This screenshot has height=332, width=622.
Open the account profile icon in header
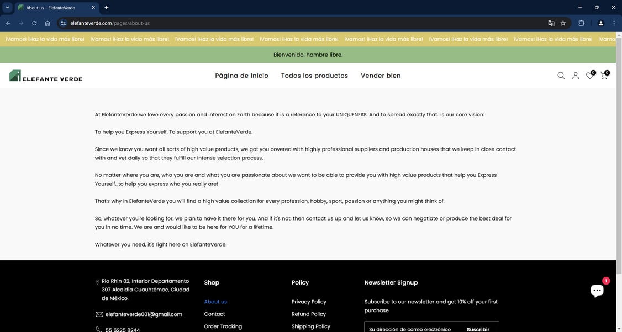pyautogui.click(x=575, y=76)
